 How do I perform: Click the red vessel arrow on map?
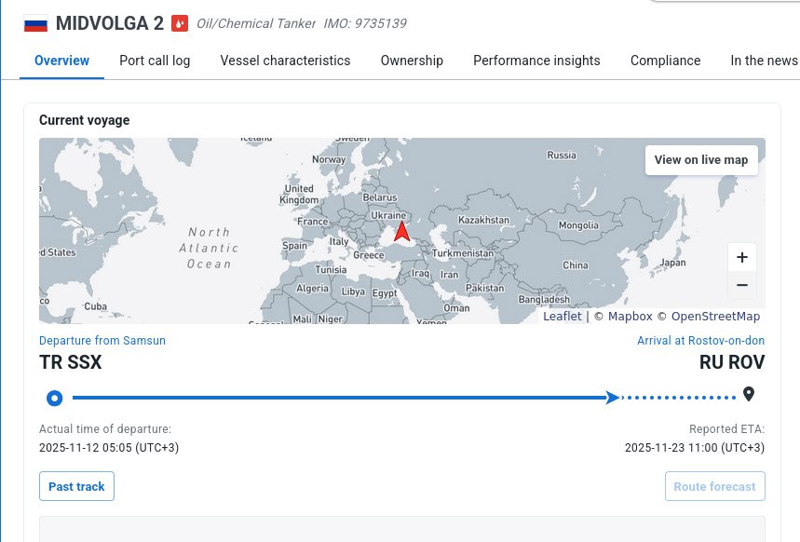(401, 232)
